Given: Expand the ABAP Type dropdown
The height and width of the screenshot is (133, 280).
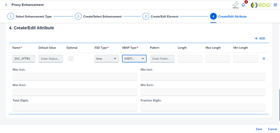Looking at the screenshot, I should pos(134,59).
